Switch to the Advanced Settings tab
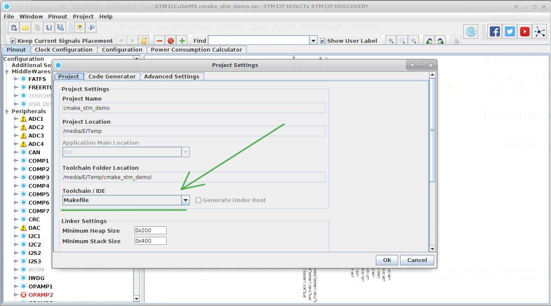This screenshot has height=306, width=551. (x=172, y=76)
